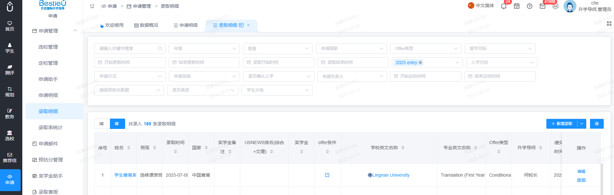The image size is (614, 195).
Task: Remove the 2025 entry filter tag
Action: pyautogui.click(x=420, y=63)
